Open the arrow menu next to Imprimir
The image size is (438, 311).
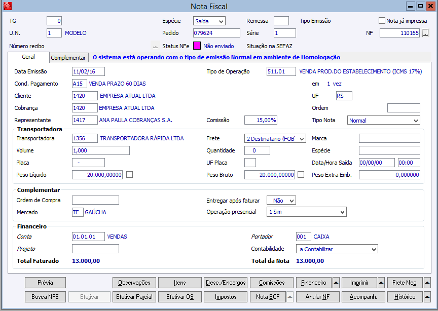point(381,283)
